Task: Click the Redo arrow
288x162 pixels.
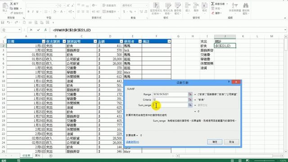Action: point(16,22)
